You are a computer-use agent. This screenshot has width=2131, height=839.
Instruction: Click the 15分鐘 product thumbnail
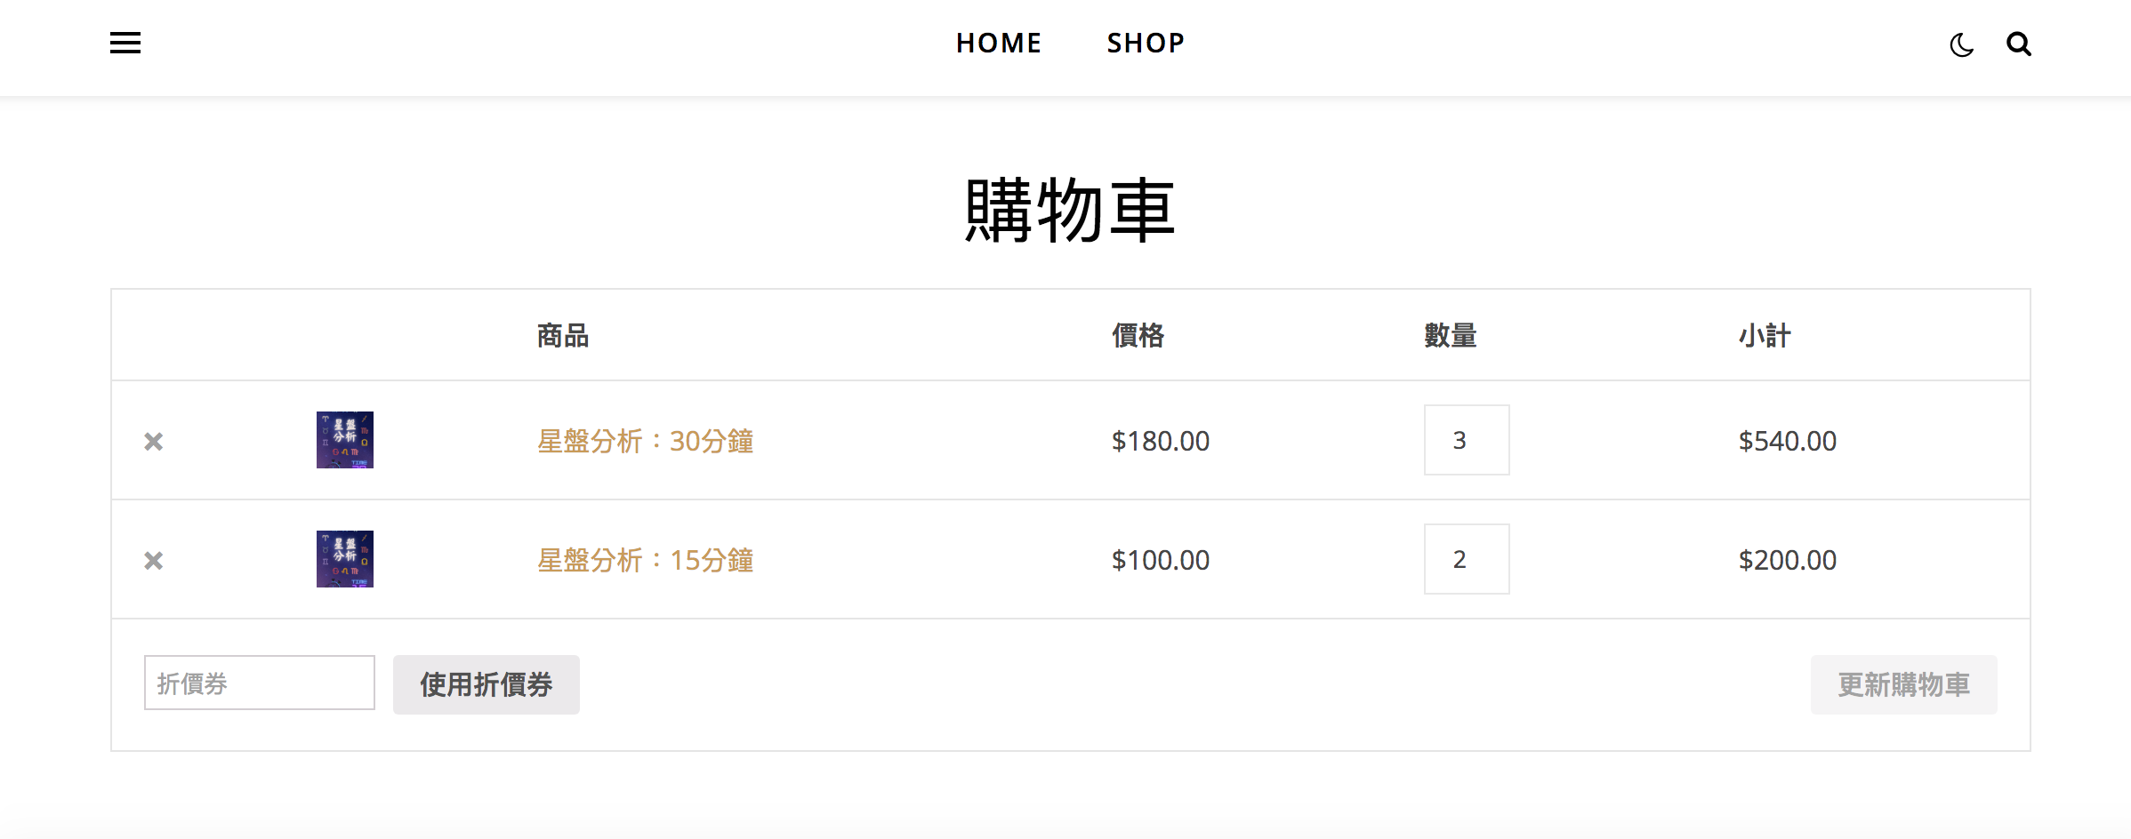[345, 559]
